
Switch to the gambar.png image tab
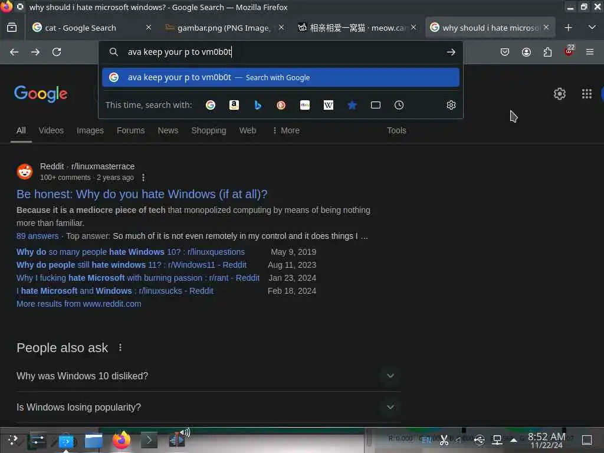pyautogui.click(x=224, y=28)
